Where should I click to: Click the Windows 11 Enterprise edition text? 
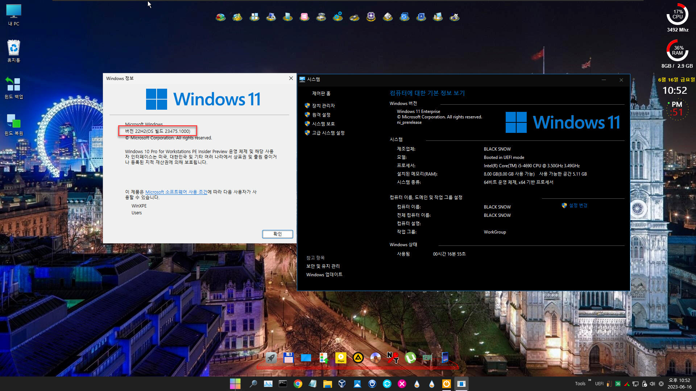[x=418, y=112]
